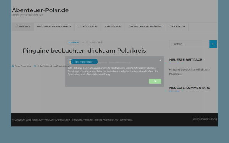
Task: Close the Datenschutz popup with X
Action: (x=161, y=60)
